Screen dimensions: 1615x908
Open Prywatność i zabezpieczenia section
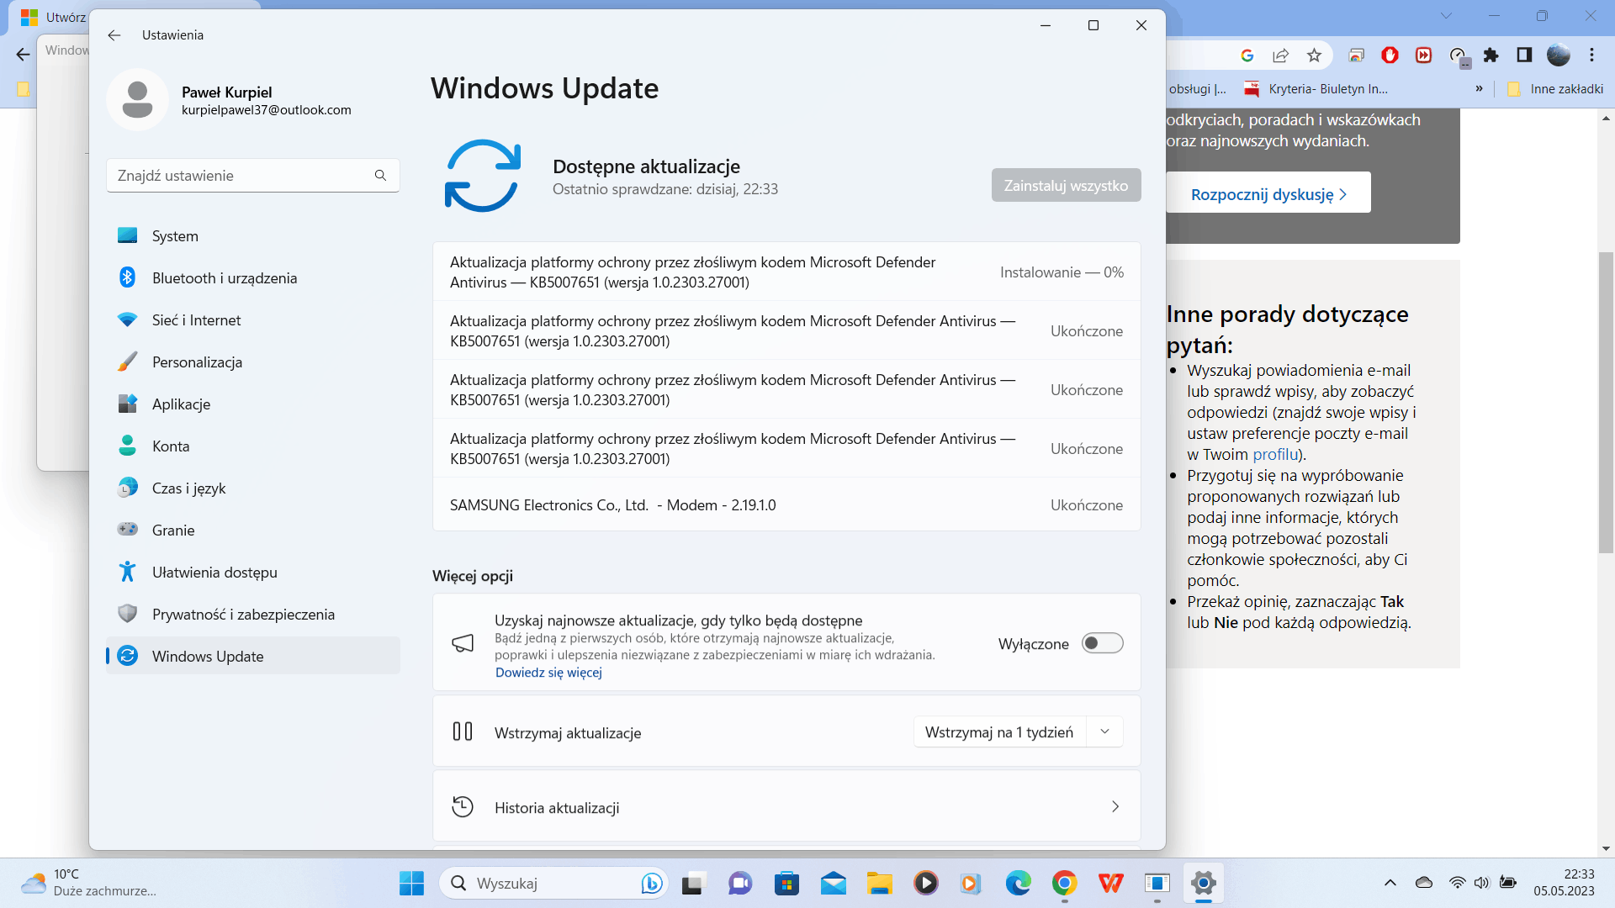coord(243,615)
